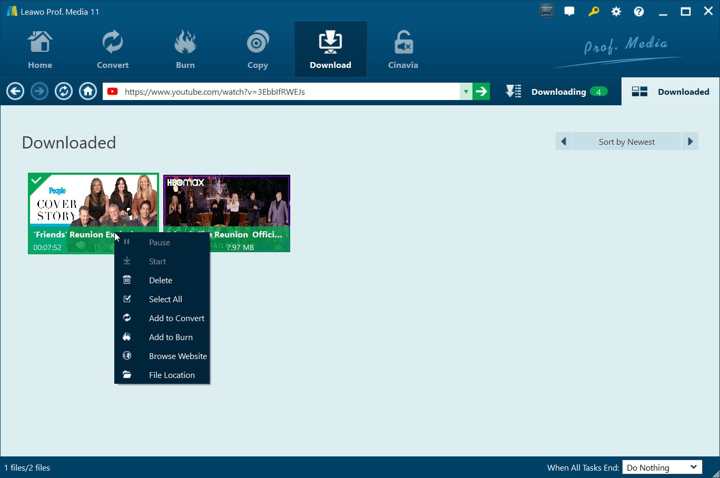Click the green Go arrow button
Screen dimensions: 720x478
pyautogui.click(x=481, y=92)
